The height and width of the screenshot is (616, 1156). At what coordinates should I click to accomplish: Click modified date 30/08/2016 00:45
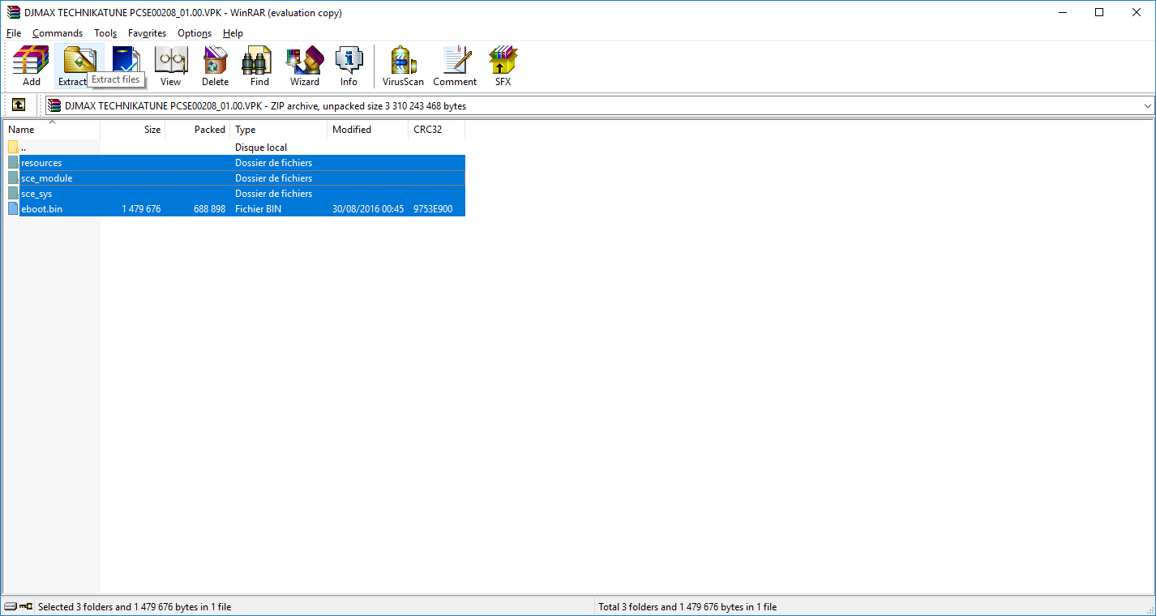pyautogui.click(x=368, y=209)
